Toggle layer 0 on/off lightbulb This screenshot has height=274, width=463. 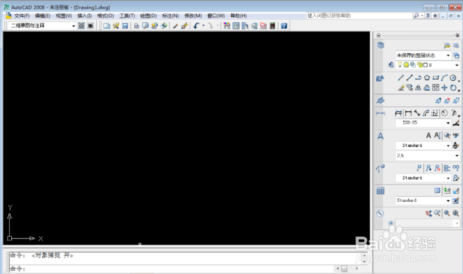point(400,65)
